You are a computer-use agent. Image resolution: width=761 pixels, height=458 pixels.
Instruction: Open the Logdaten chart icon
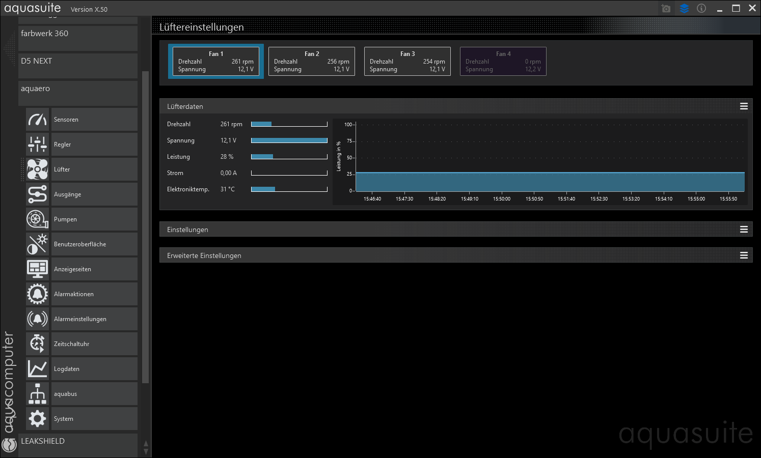pos(37,369)
